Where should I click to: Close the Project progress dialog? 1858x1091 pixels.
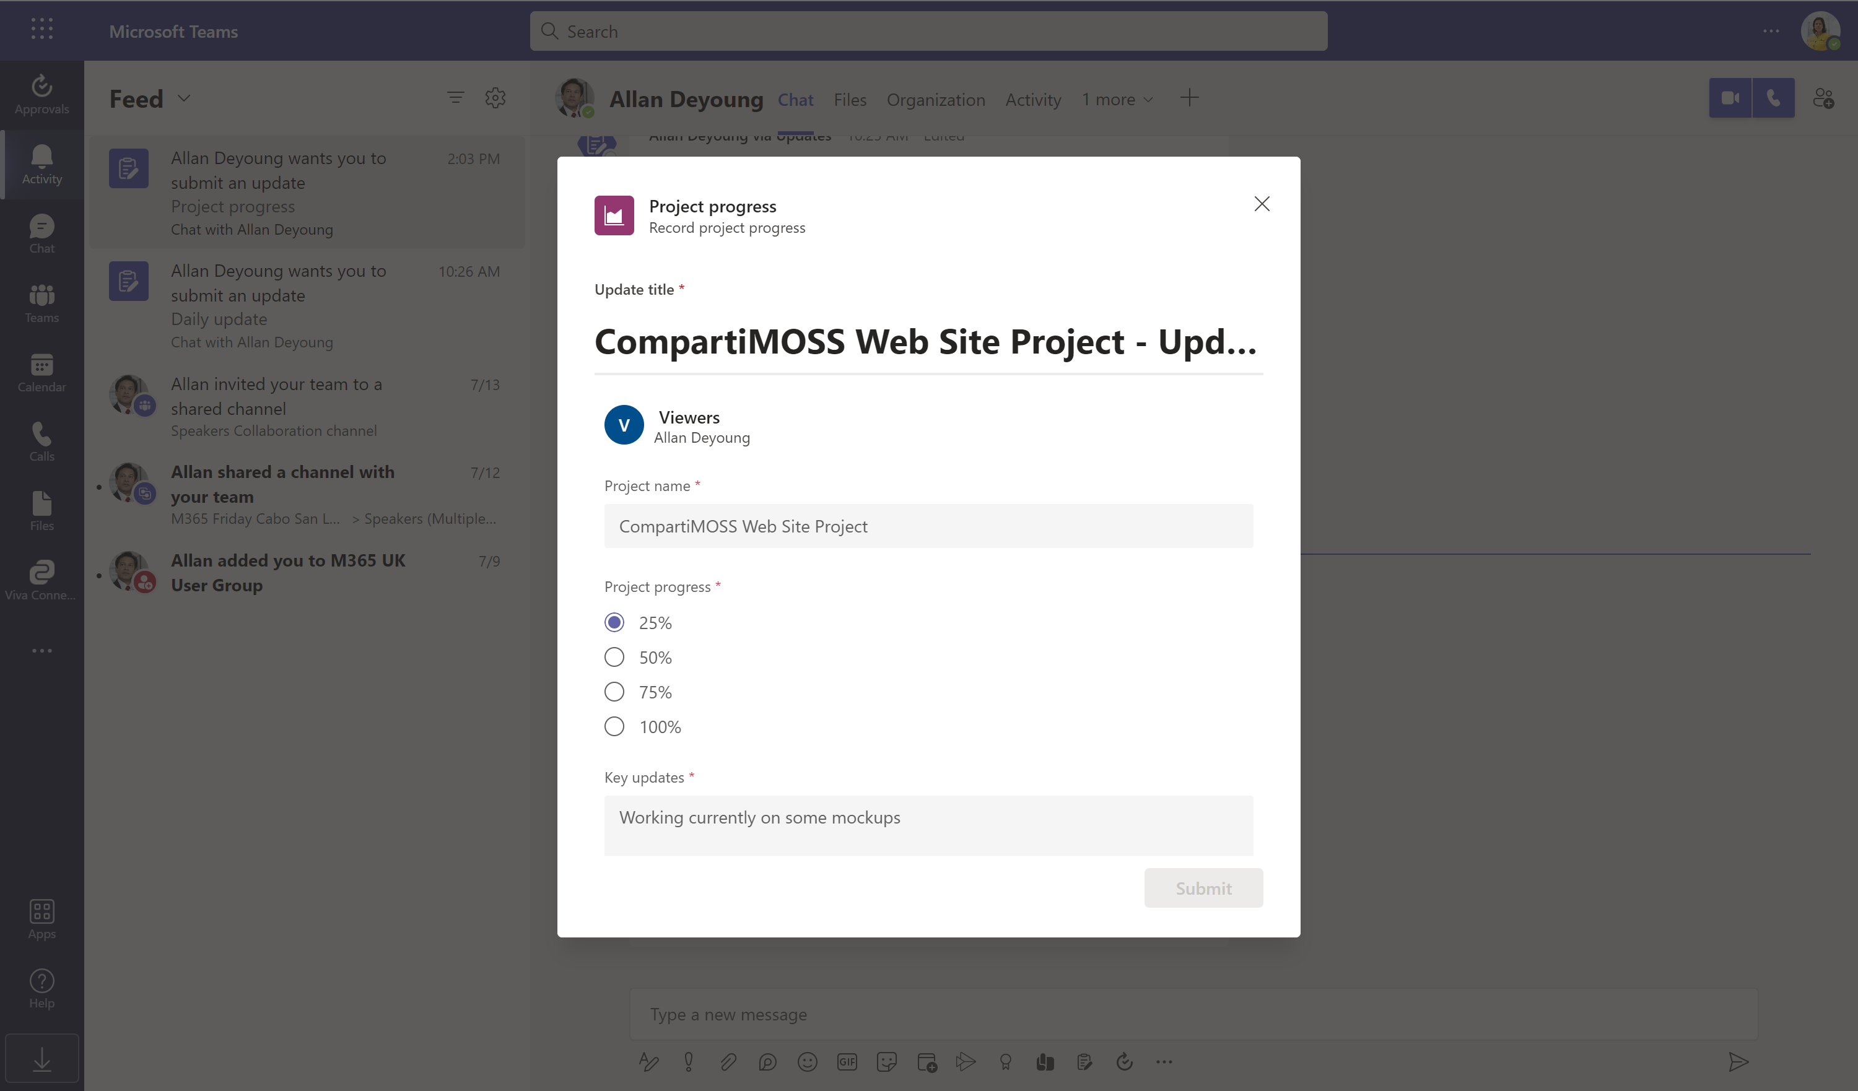coord(1262,204)
